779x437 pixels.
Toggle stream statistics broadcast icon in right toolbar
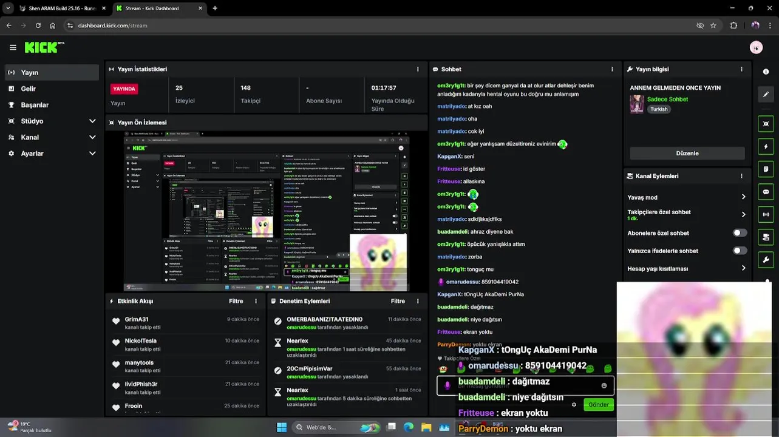click(766, 214)
